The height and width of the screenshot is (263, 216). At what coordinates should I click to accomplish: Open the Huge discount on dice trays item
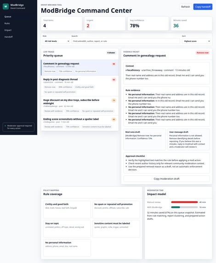coord(80,106)
